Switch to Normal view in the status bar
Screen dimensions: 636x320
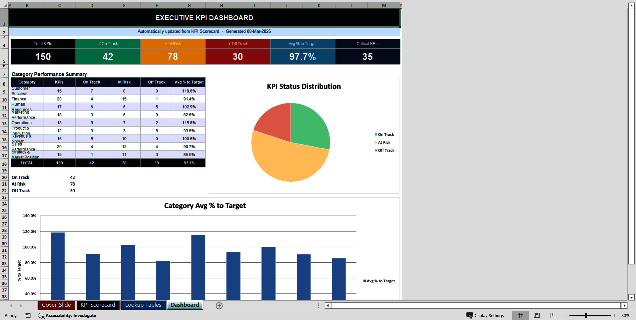[x=520, y=315]
